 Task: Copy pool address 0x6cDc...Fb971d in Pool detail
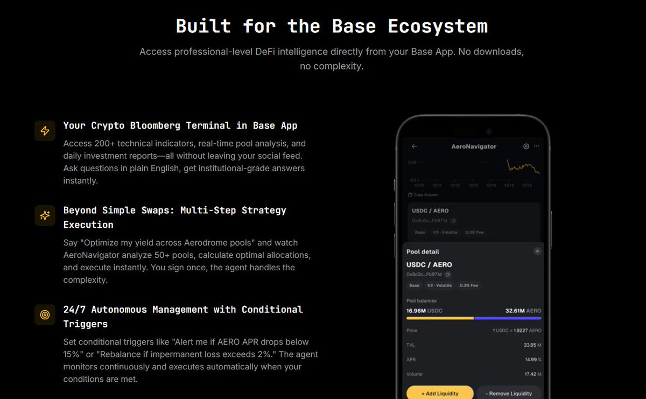tap(448, 275)
